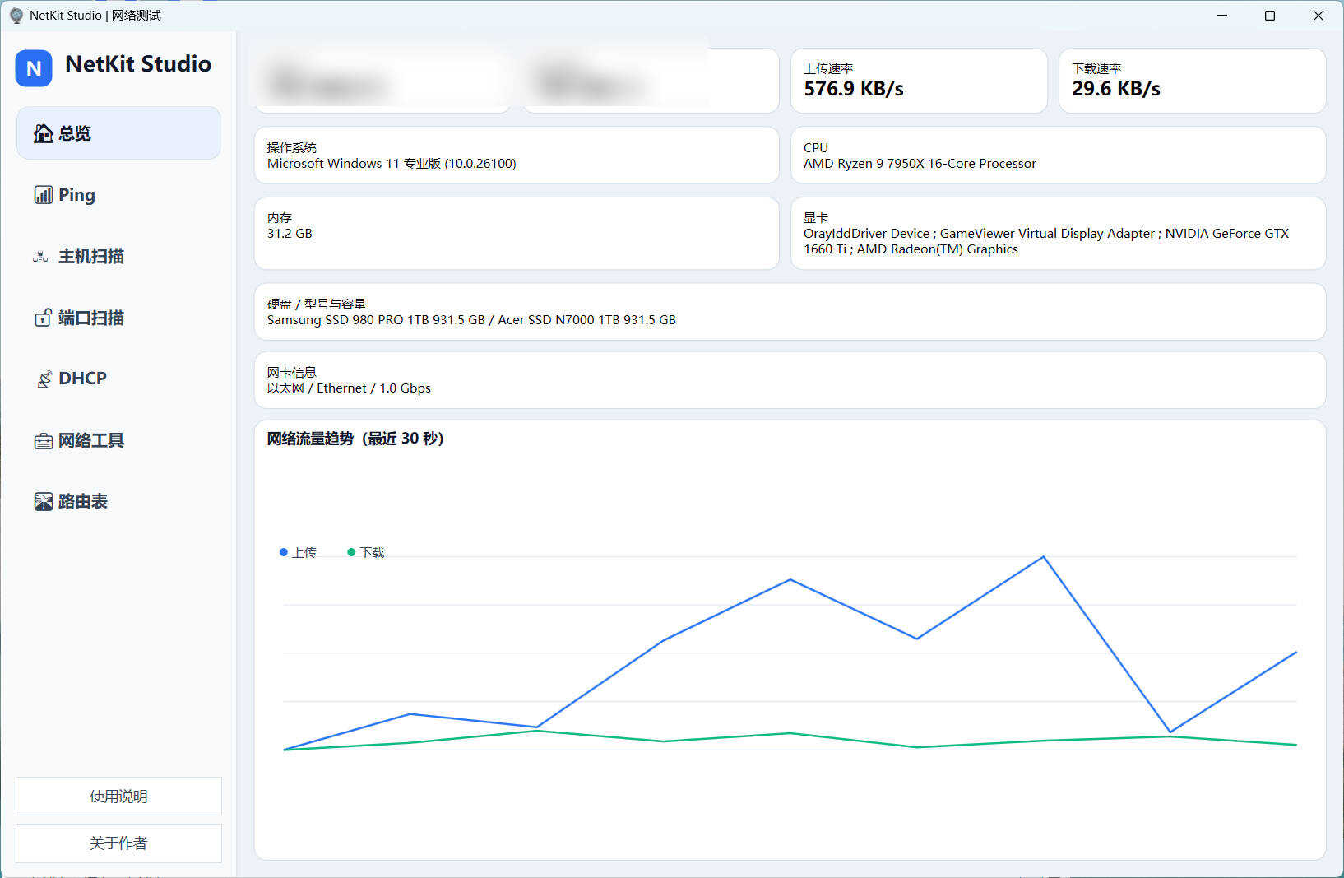Click the blue NetKit Studio logo
Image resolution: width=1344 pixels, height=878 pixels.
(x=33, y=68)
